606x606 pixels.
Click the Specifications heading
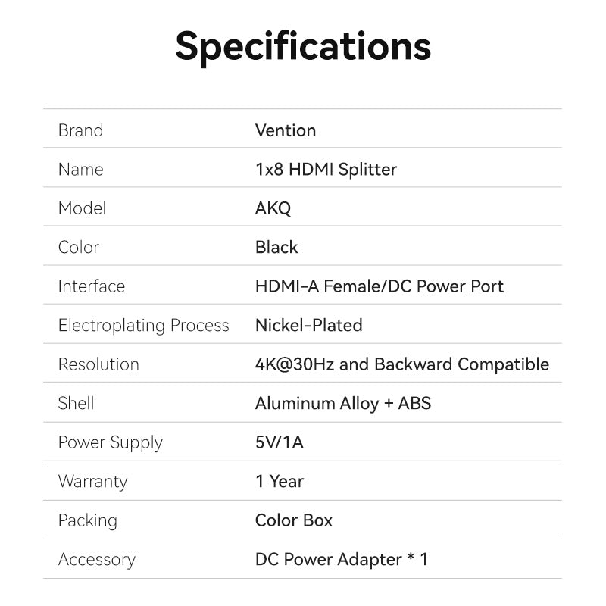click(x=303, y=47)
